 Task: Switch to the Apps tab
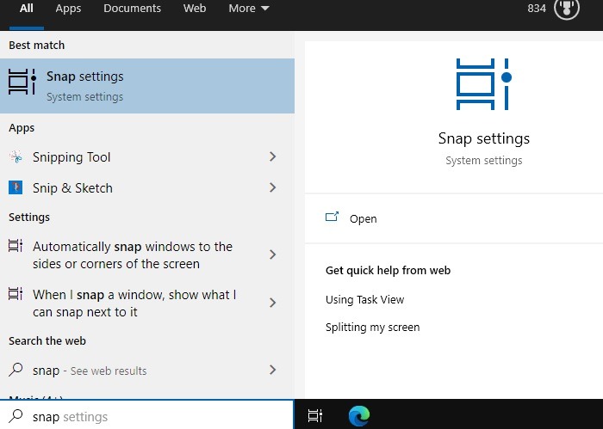[x=68, y=9]
